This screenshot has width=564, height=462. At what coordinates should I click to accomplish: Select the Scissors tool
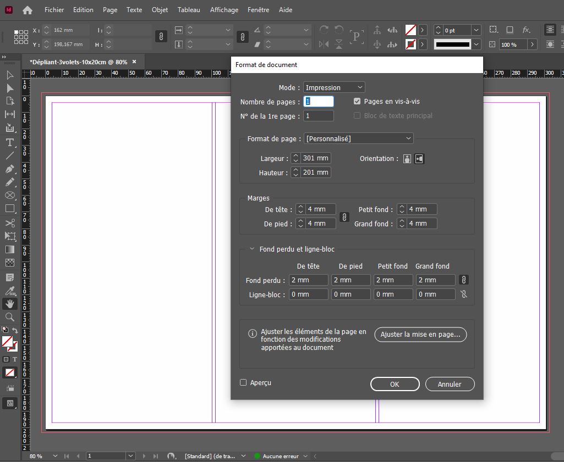[10, 223]
